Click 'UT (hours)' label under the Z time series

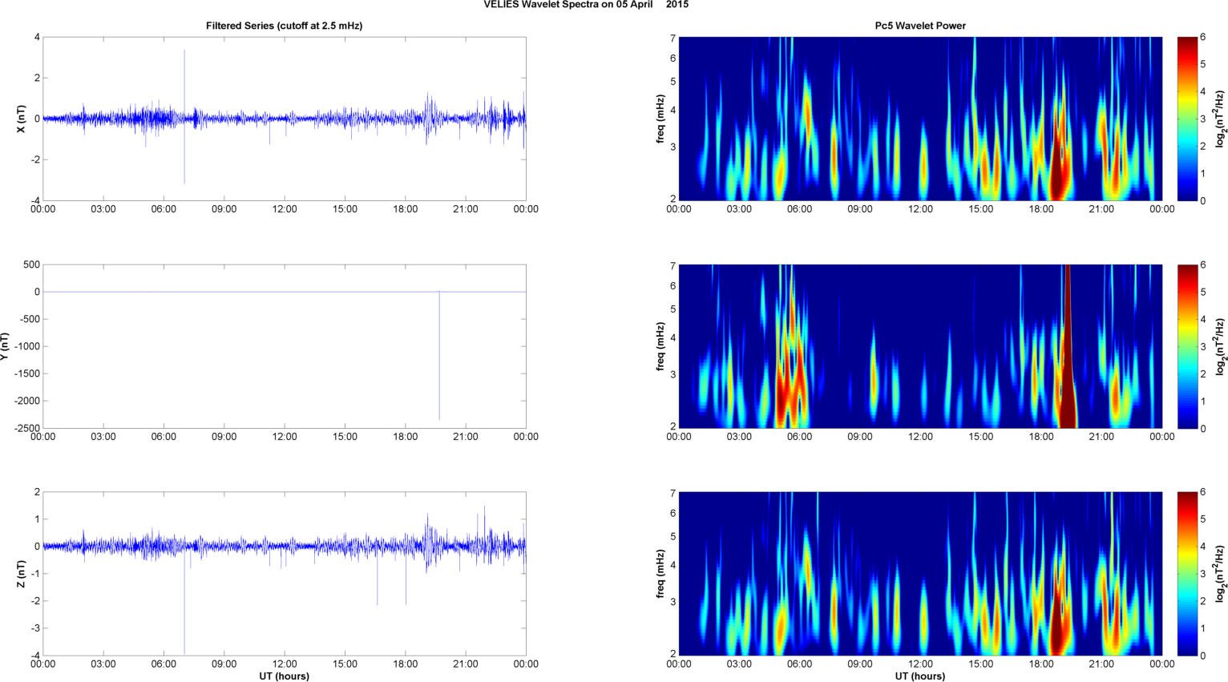tap(285, 676)
